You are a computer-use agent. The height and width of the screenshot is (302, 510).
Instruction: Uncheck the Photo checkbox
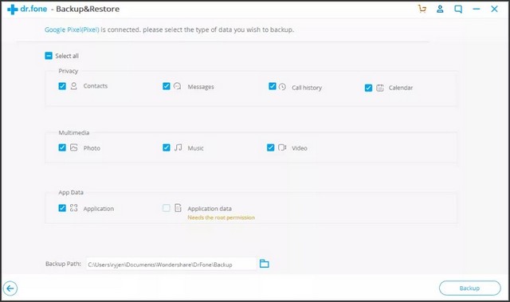point(62,147)
